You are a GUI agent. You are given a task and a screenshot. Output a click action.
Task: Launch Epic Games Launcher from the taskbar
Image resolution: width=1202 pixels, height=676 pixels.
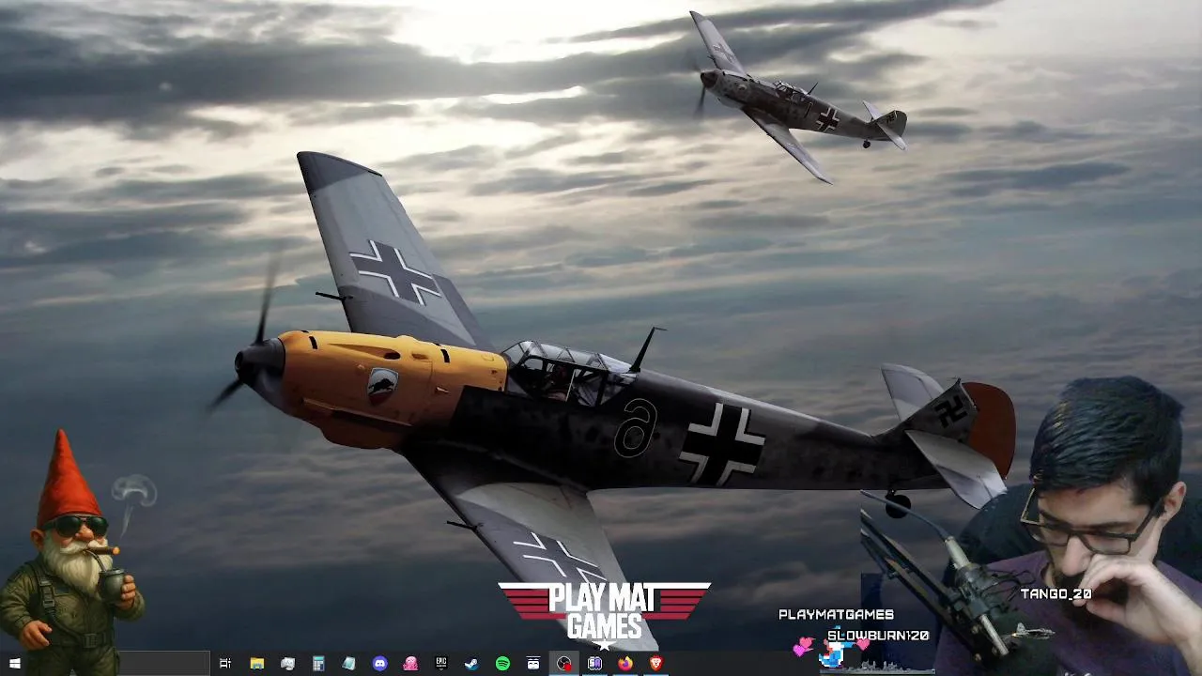pyautogui.click(x=441, y=664)
